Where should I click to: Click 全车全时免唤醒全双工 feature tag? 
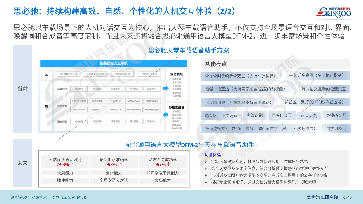coord(242,76)
